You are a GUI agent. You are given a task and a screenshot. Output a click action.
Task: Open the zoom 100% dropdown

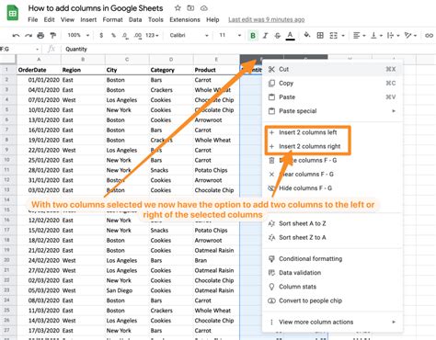(x=78, y=36)
